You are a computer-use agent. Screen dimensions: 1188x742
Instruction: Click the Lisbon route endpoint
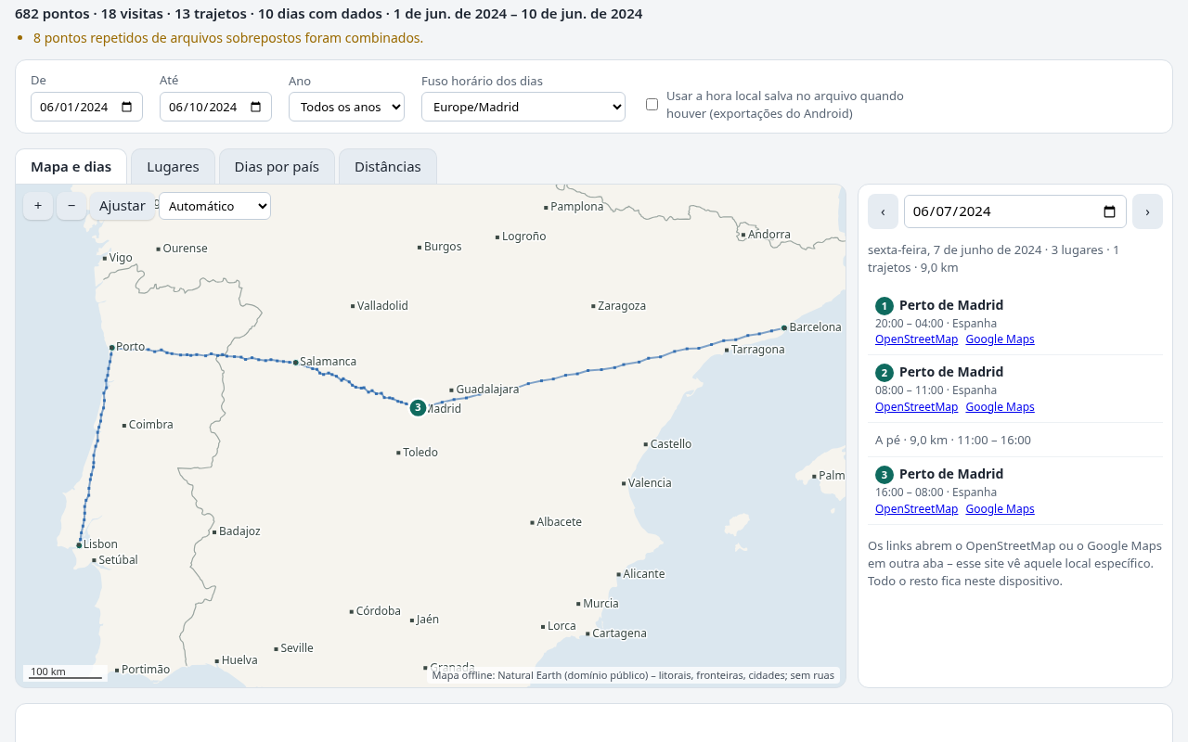coord(79,545)
